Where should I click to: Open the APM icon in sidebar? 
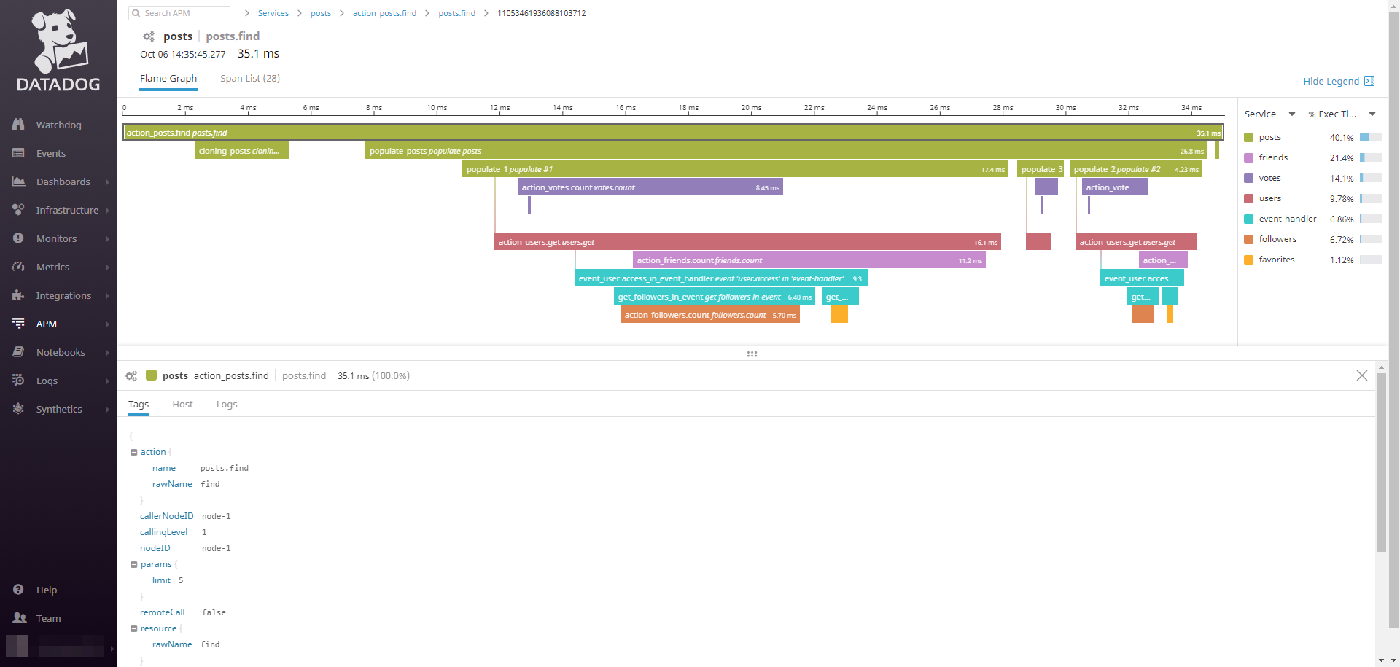18,324
